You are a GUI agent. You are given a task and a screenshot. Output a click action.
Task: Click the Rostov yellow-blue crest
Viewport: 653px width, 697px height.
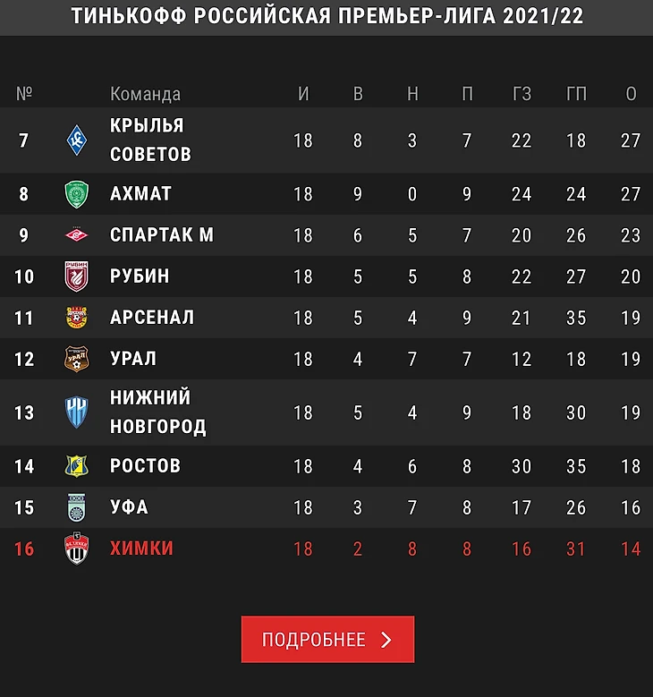[76, 466]
